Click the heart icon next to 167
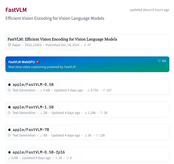The width and height of the screenshot is (174, 164). pos(104,90)
